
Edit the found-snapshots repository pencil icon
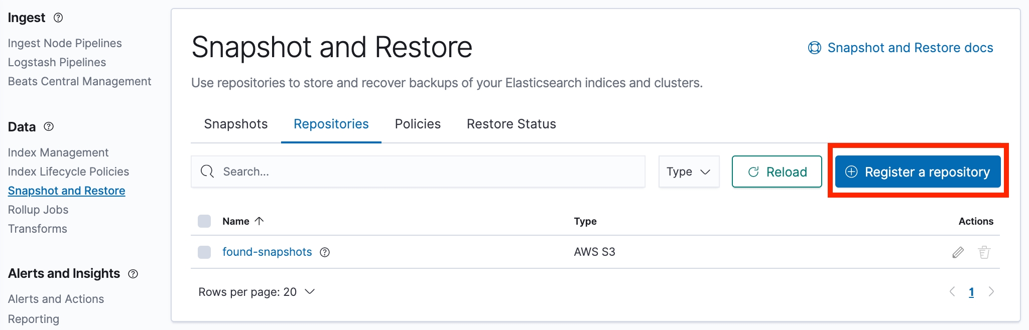pos(958,252)
